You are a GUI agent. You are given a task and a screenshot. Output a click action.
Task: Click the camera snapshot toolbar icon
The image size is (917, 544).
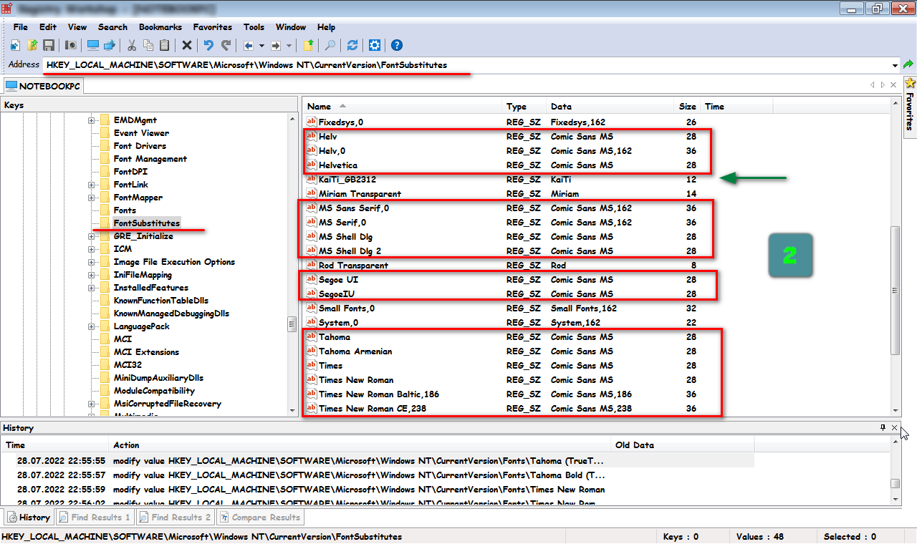71,45
